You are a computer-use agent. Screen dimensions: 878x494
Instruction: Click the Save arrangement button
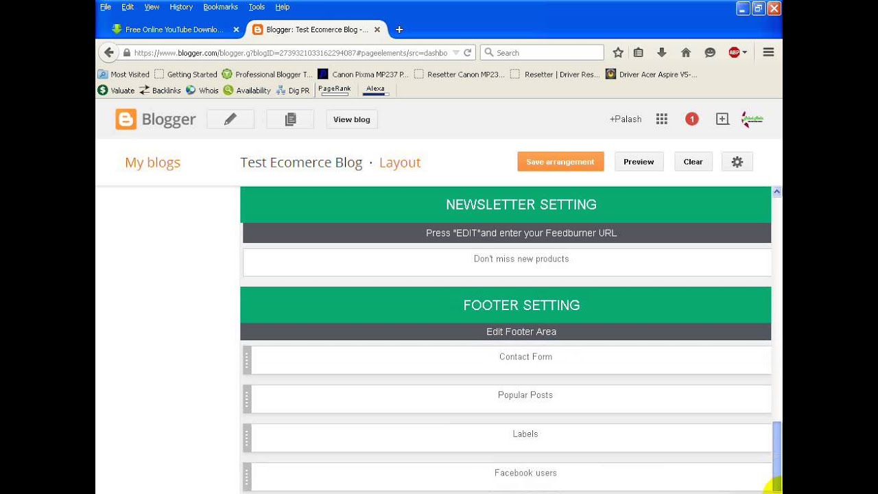[560, 162]
